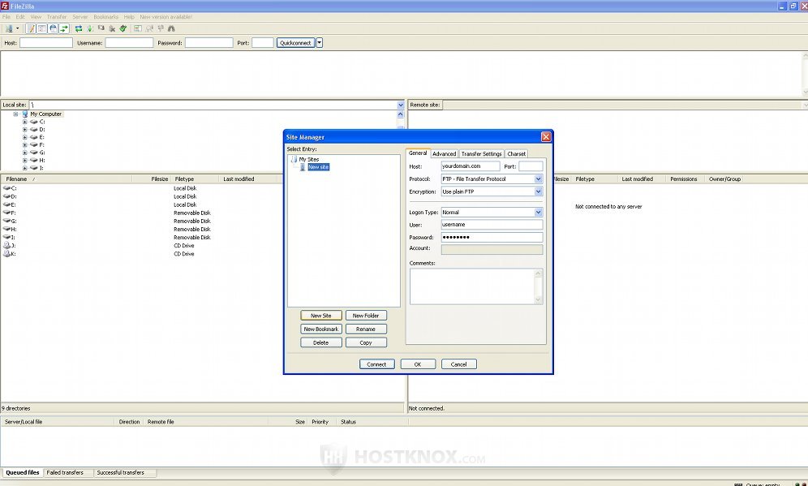The width and height of the screenshot is (808, 486).
Task: Click the Comments text box
Action: click(x=475, y=286)
